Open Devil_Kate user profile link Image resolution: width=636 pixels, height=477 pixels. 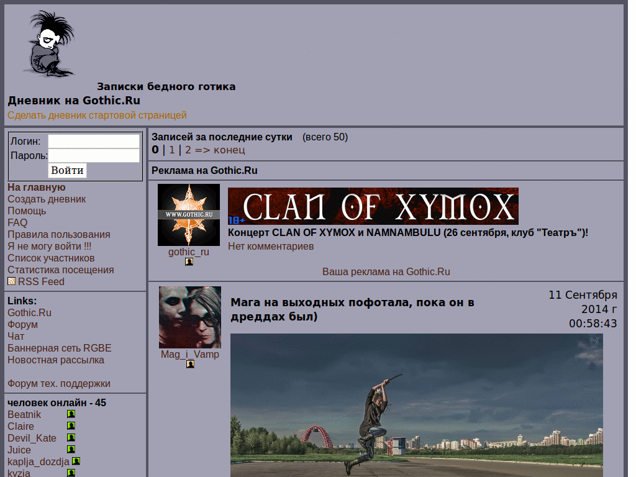32,438
